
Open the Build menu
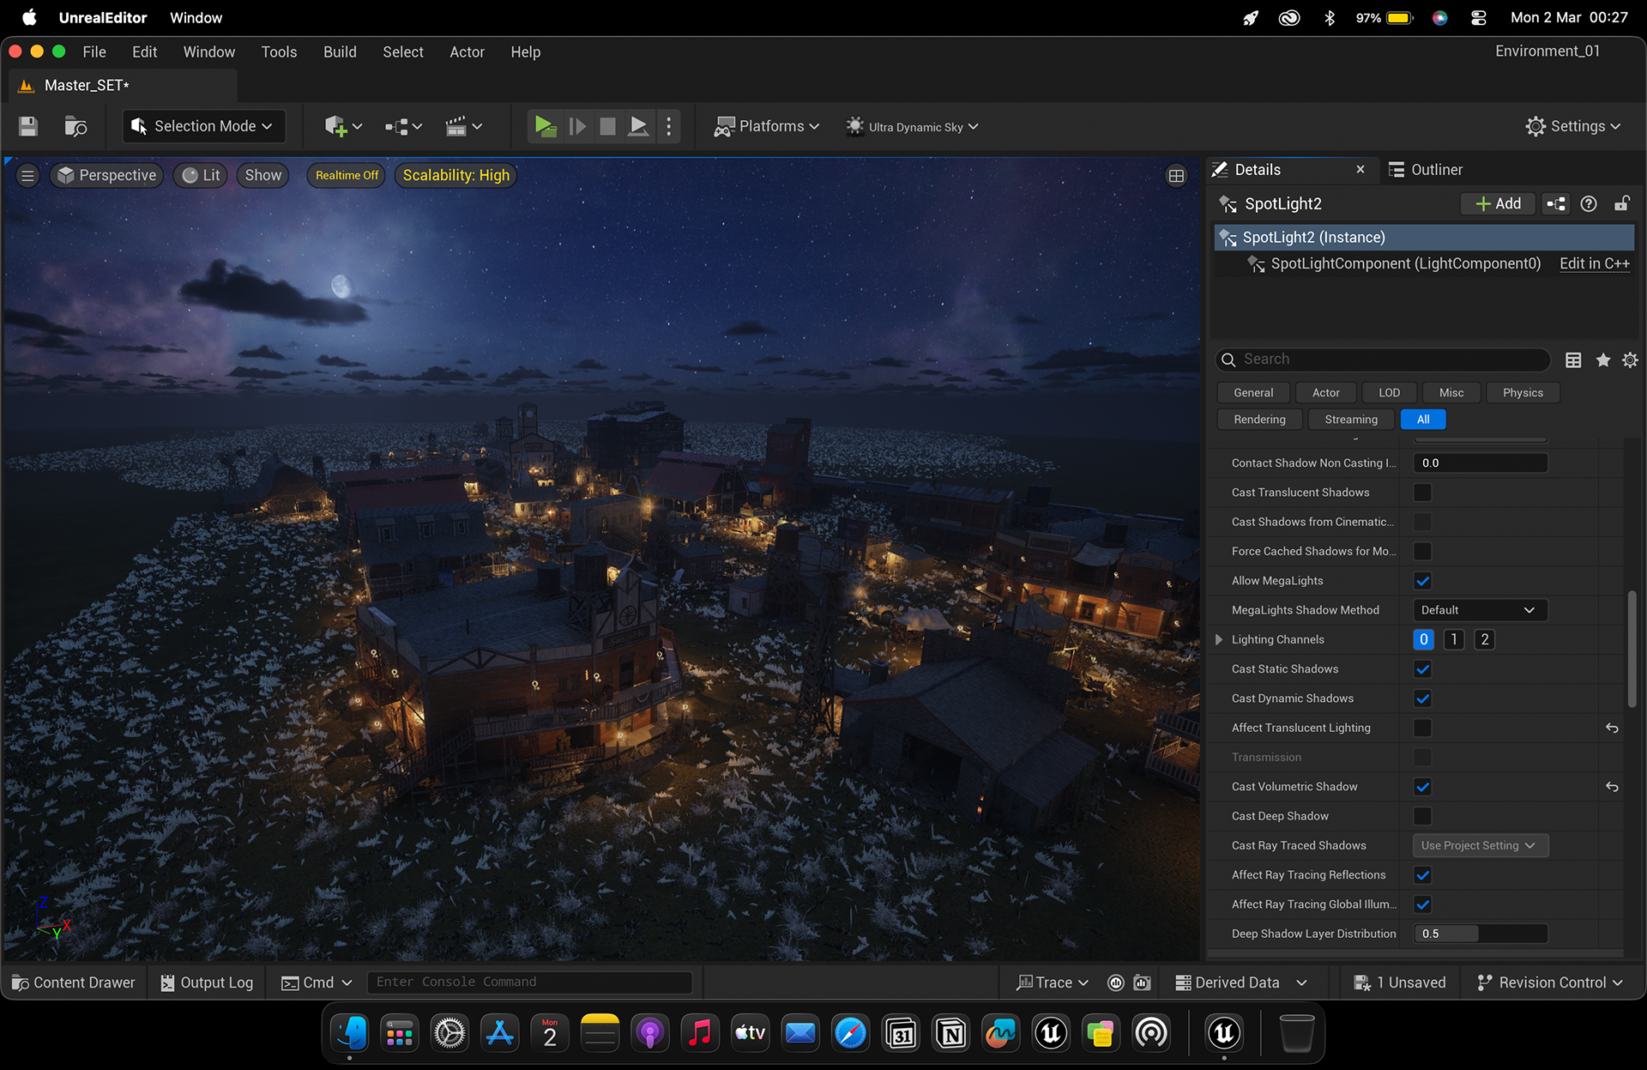pyautogui.click(x=340, y=52)
